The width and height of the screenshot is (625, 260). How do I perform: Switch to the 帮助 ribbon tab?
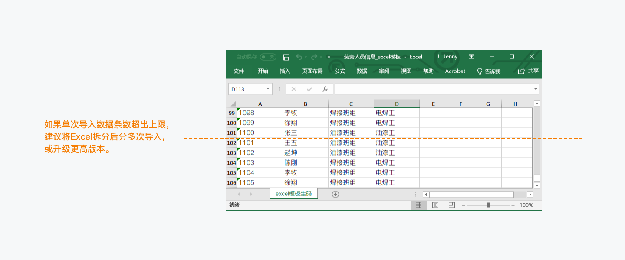pos(428,71)
